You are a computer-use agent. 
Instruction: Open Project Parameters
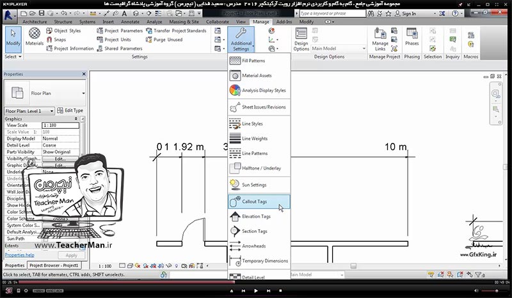point(120,31)
